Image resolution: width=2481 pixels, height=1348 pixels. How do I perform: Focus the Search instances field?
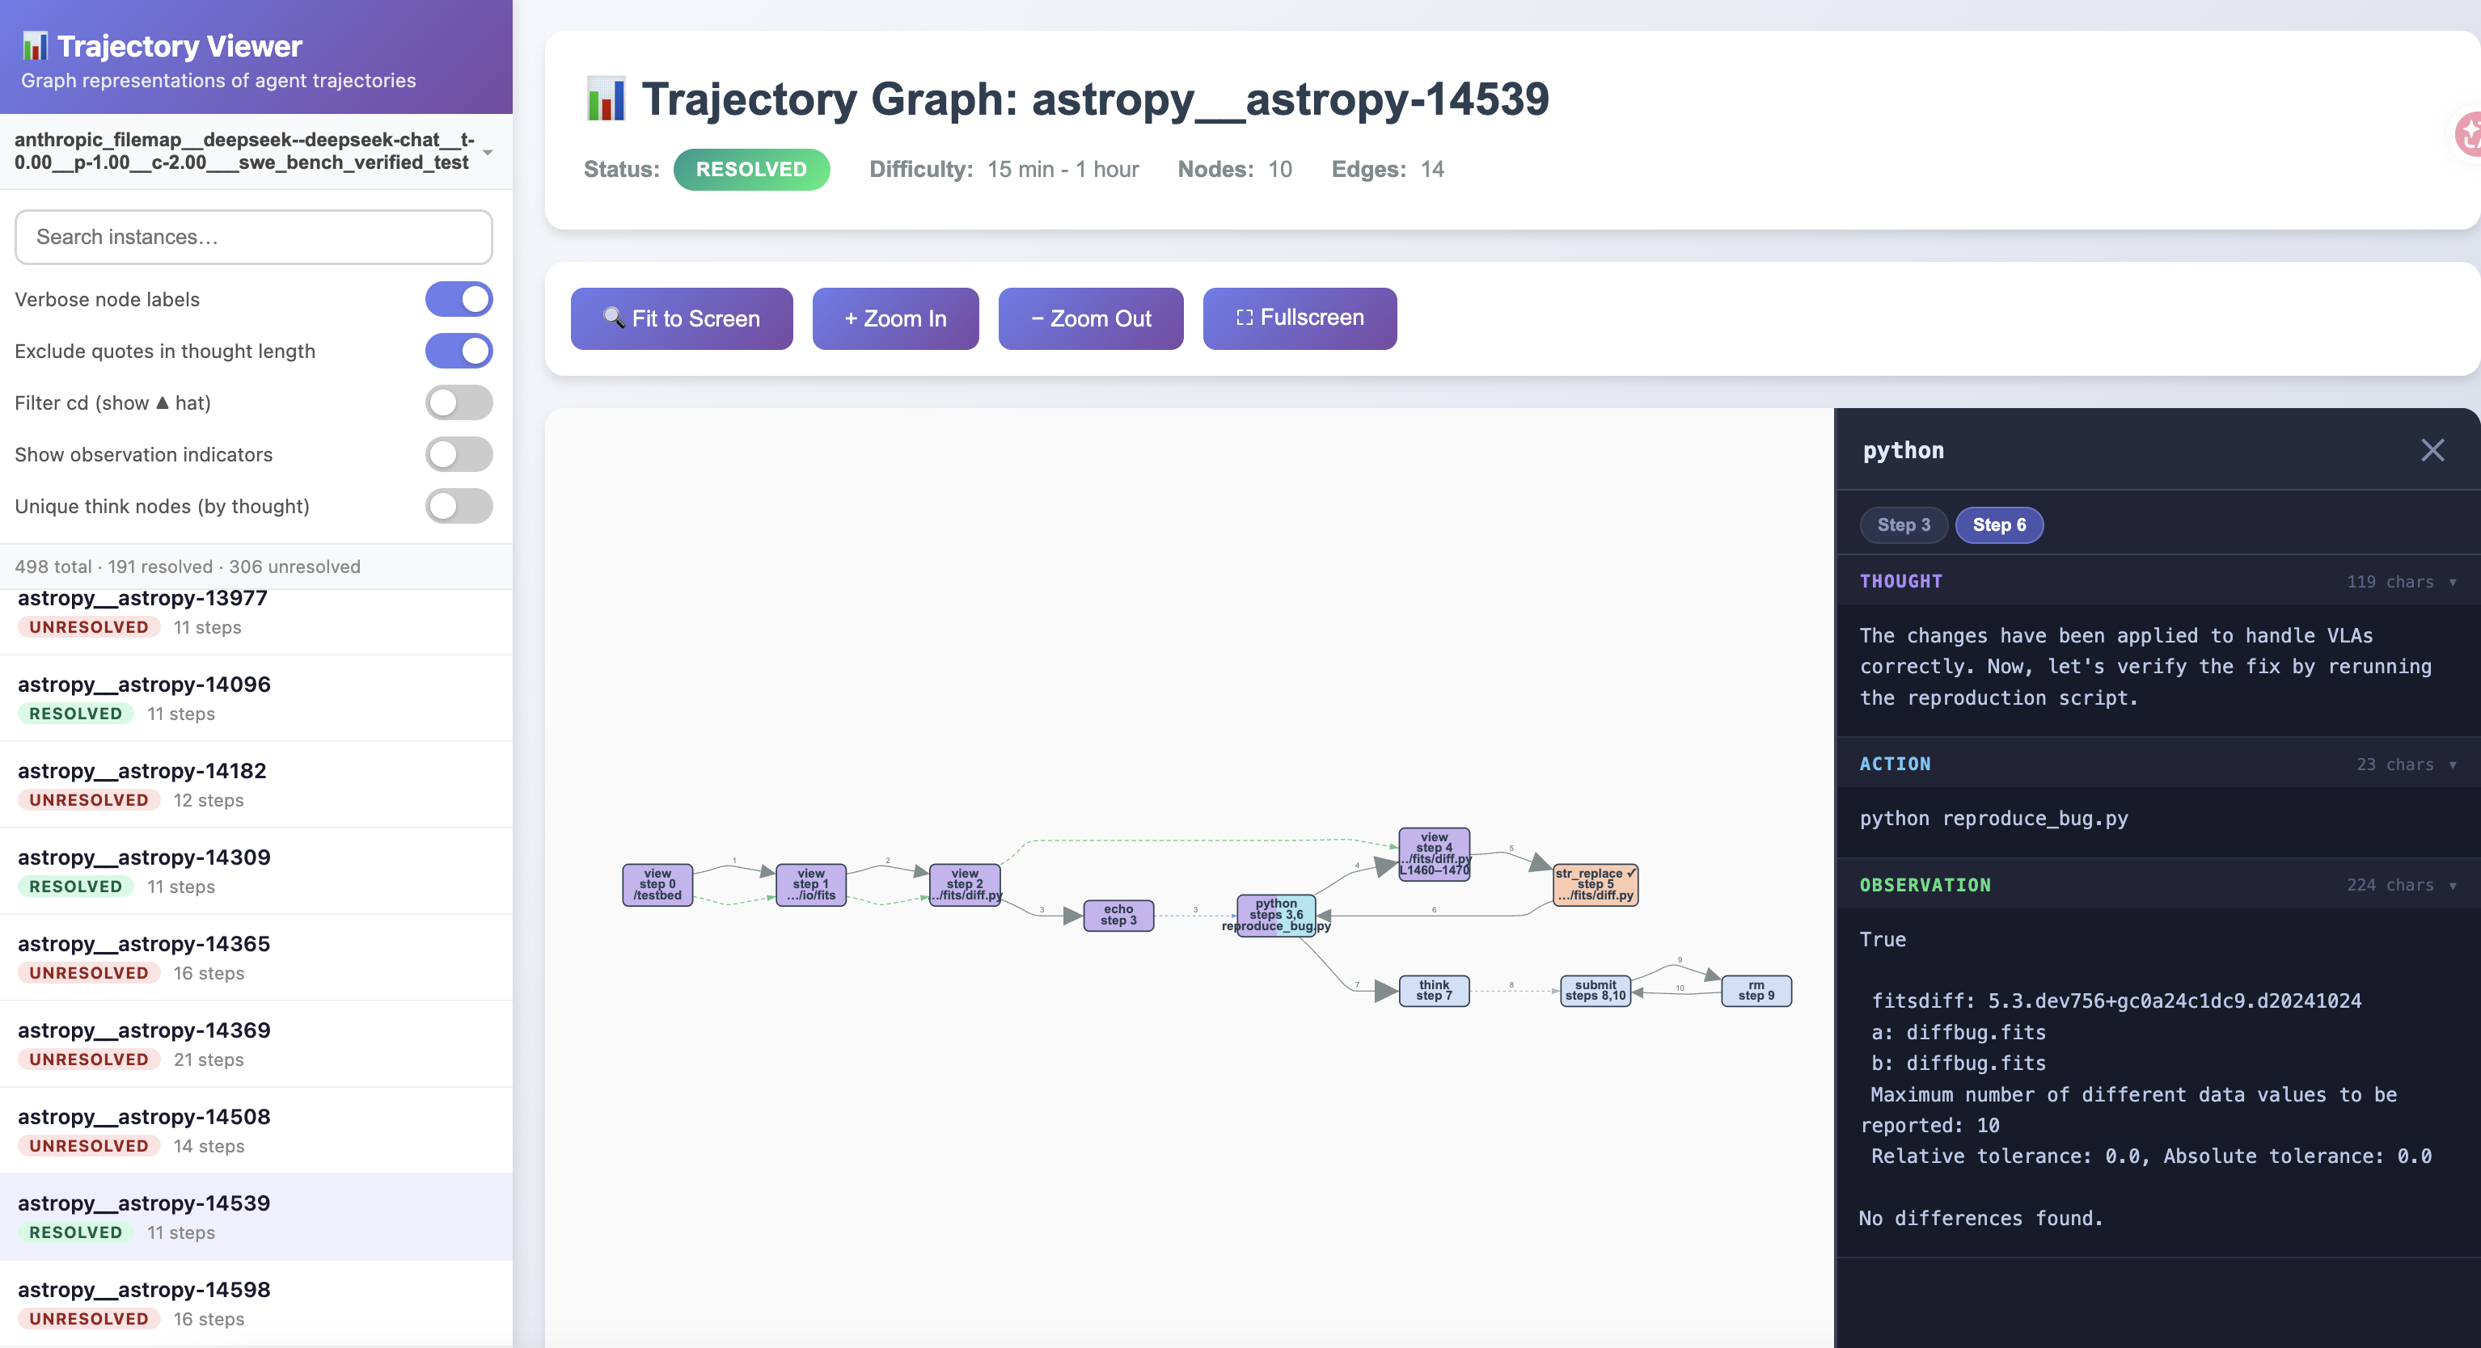click(253, 237)
